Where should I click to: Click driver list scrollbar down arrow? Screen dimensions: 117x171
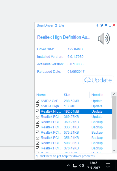point(114,151)
